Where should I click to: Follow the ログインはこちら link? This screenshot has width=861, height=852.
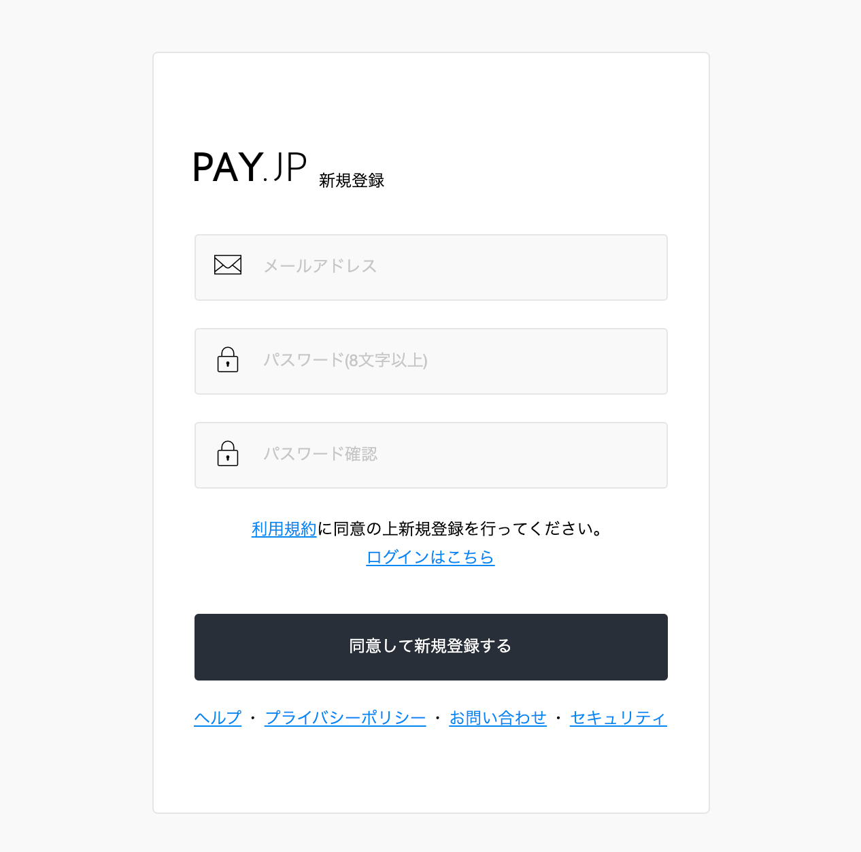point(430,557)
